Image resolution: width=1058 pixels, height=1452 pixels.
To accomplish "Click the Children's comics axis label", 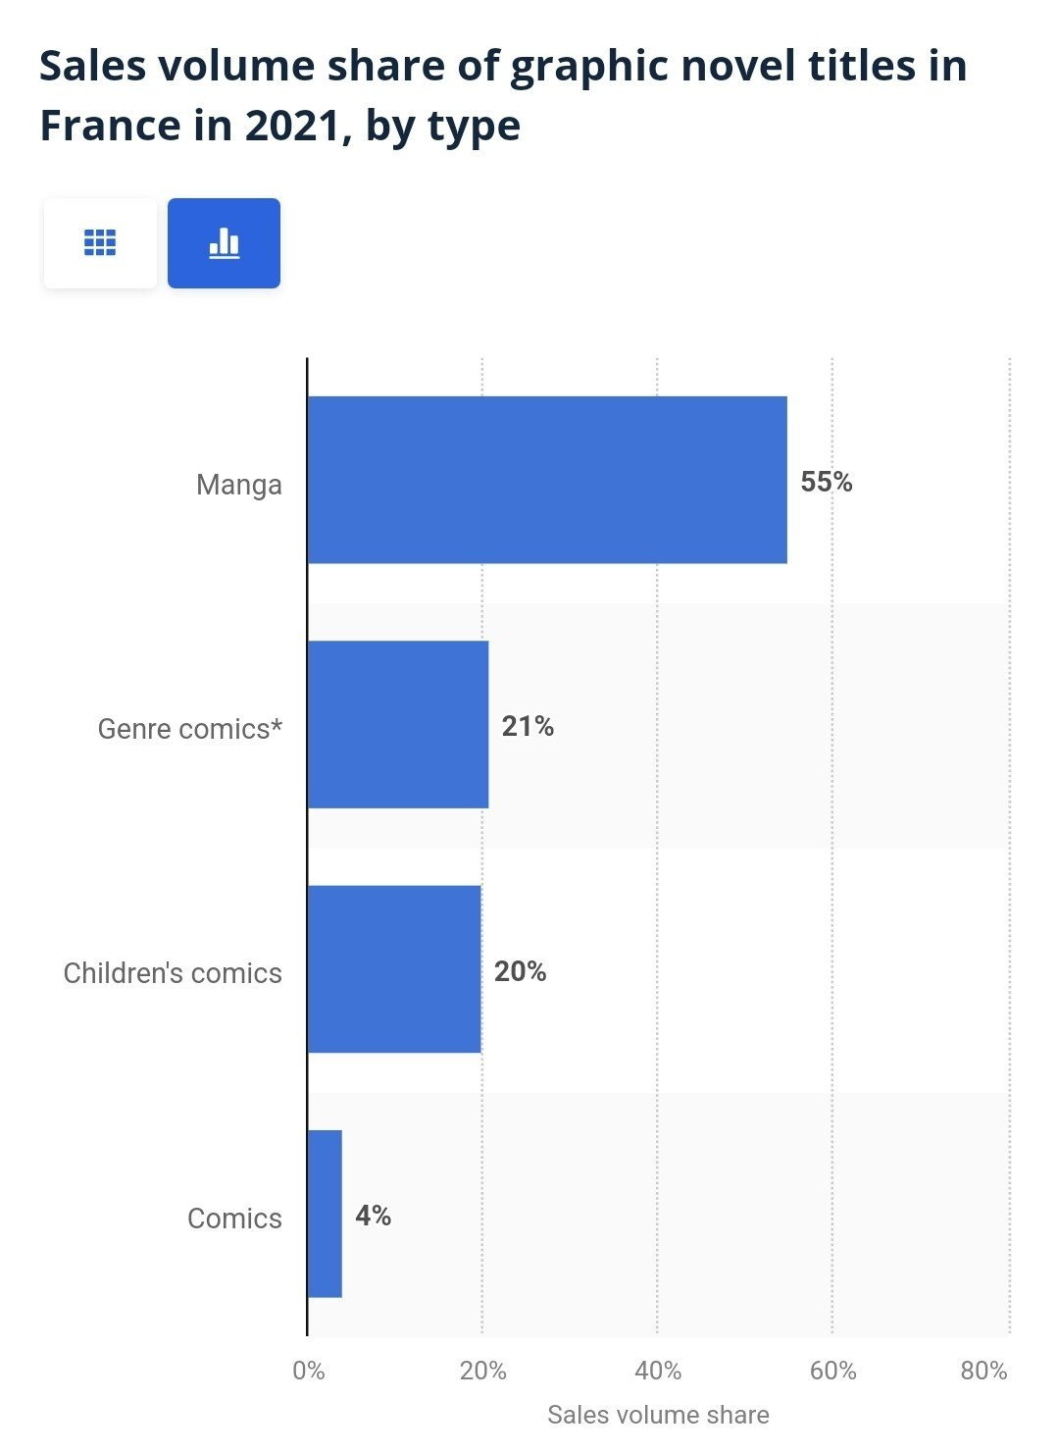I will (173, 973).
